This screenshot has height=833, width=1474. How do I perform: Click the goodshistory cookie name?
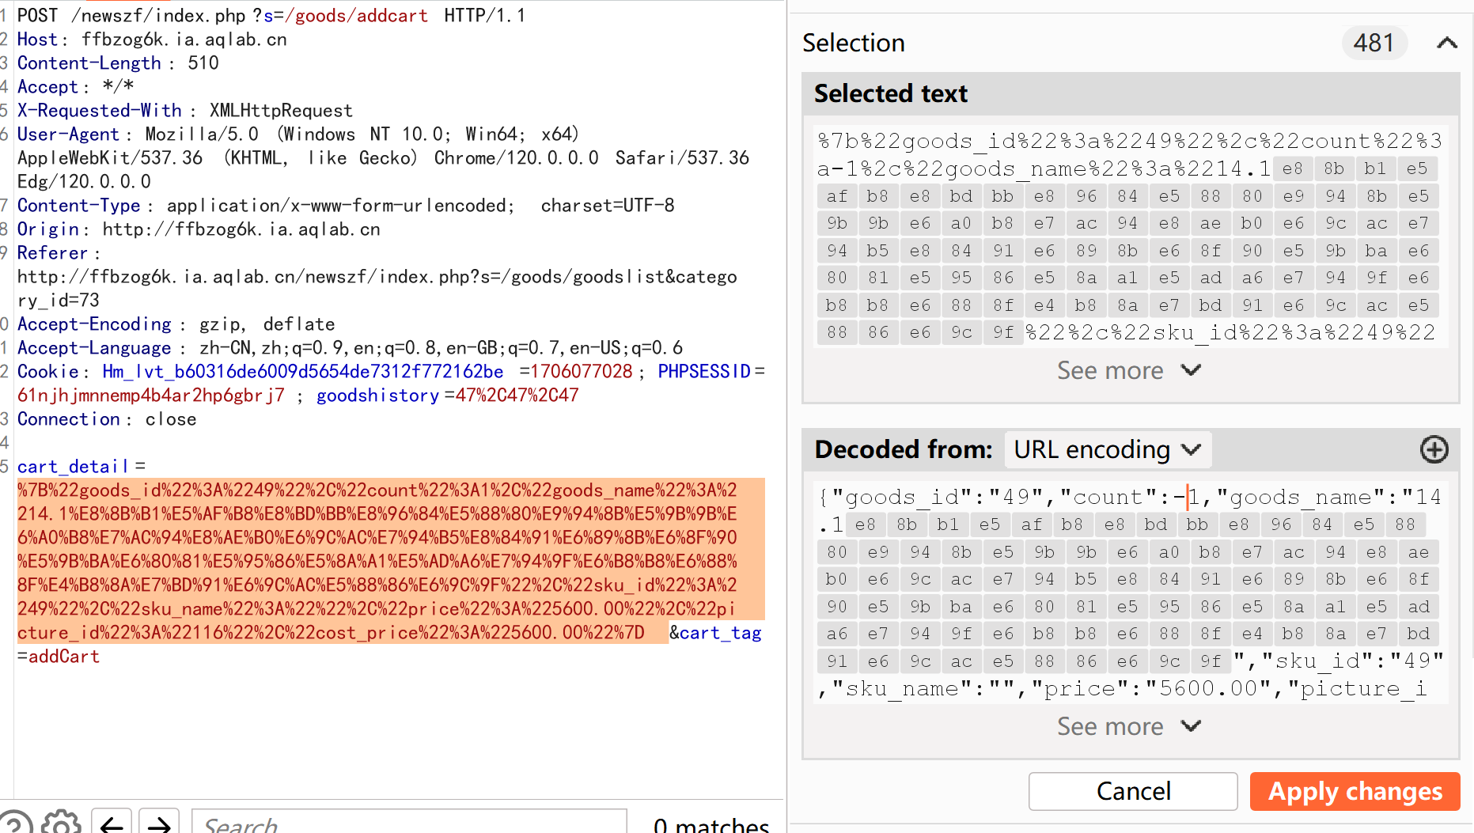click(378, 396)
